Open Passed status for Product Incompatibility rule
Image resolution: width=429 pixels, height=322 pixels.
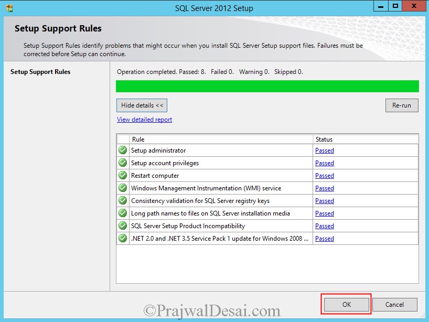tap(325, 226)
